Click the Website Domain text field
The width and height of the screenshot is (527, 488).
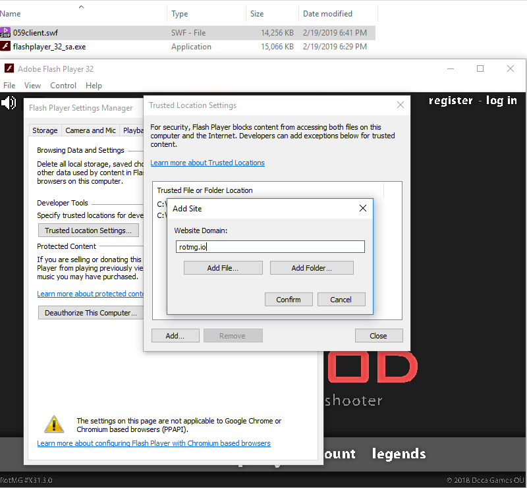tap(270, 247)
